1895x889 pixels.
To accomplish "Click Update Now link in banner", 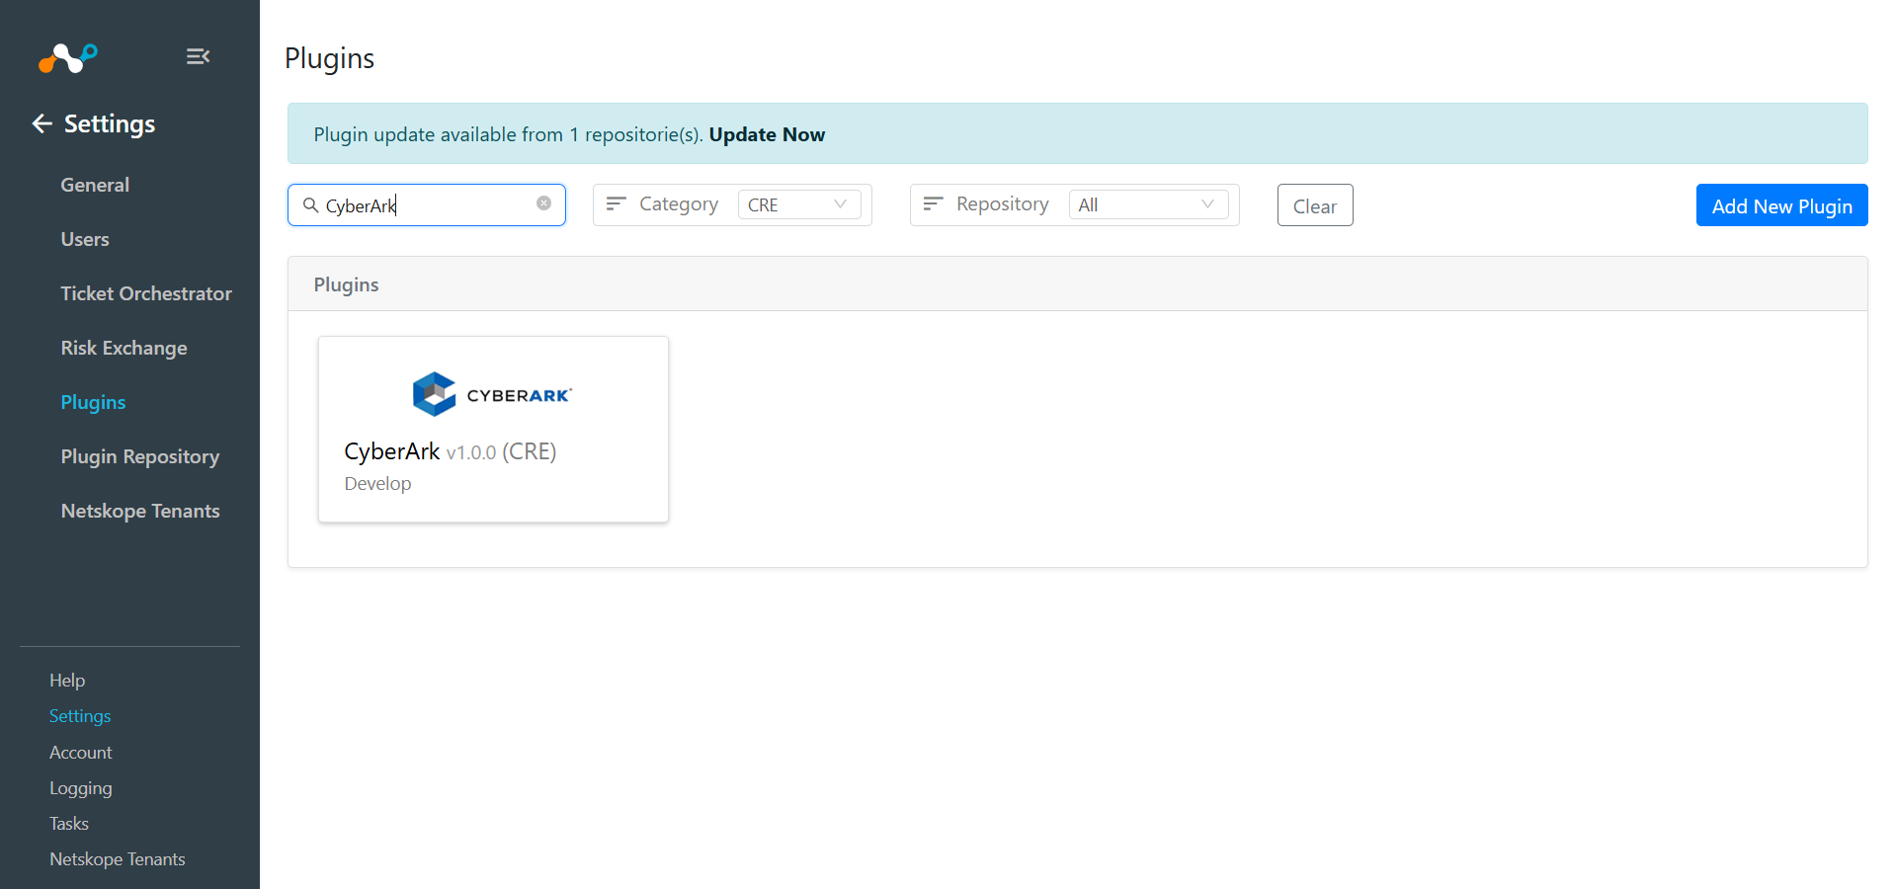I will point(767,134).
